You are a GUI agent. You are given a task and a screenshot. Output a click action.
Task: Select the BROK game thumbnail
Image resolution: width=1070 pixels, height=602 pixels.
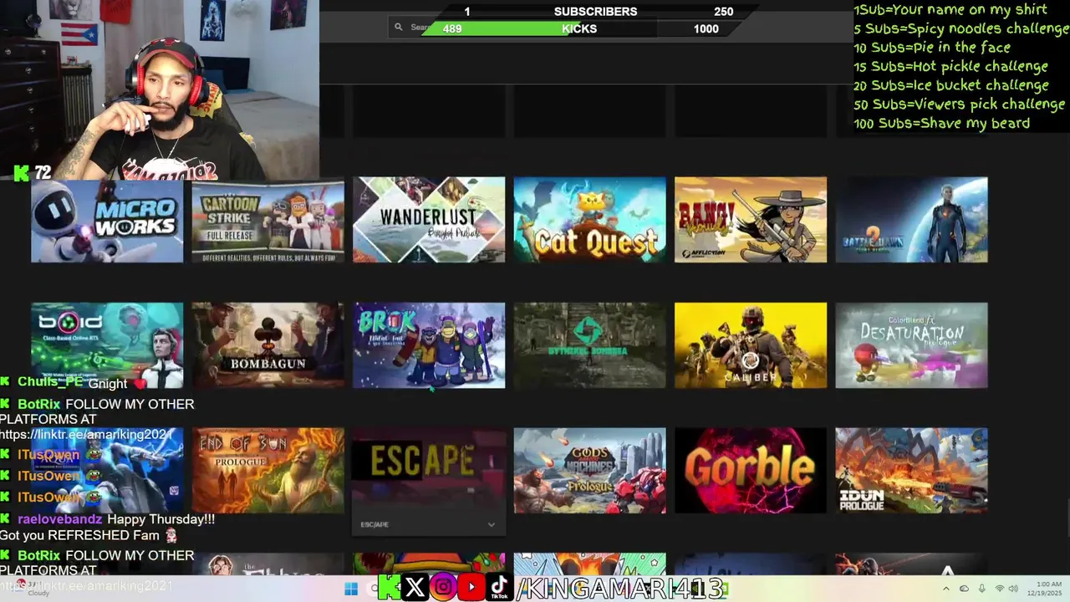point(429,345)
